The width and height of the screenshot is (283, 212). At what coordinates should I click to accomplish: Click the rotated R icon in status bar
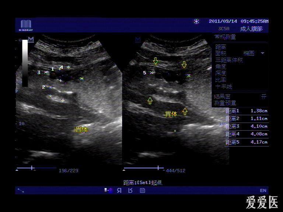pyautogui.click(x=130, y=190)
